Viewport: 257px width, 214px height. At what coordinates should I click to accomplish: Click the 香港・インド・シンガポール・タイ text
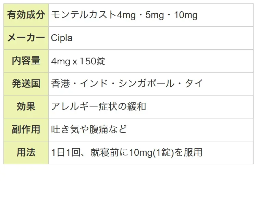pyautogui.click(x=127, y=84)
